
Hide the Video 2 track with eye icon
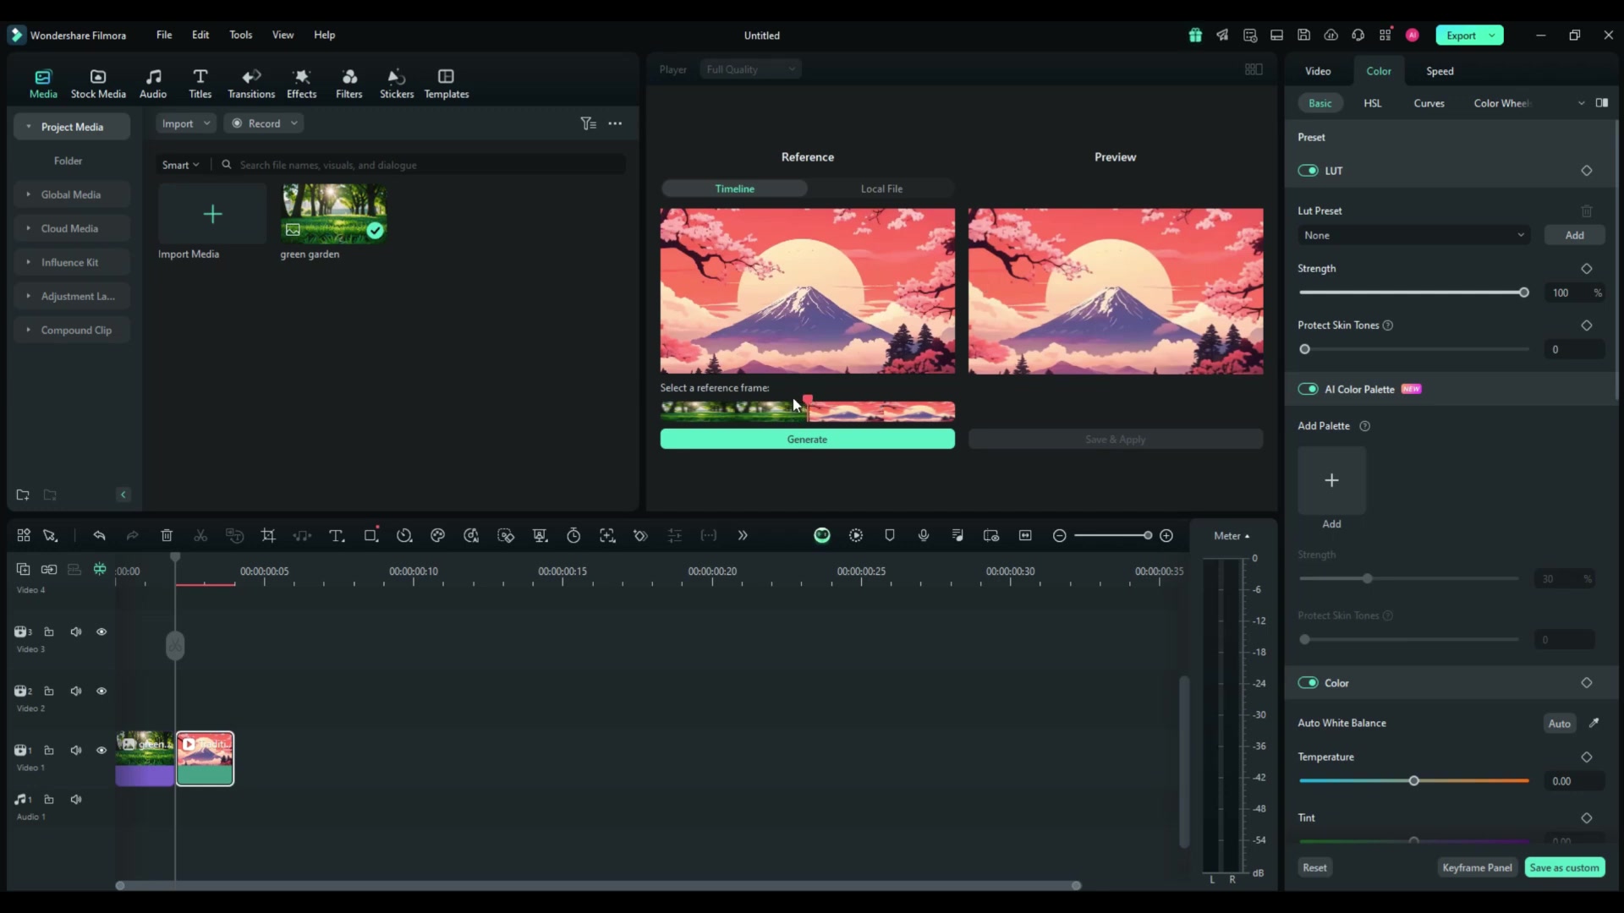coord(101,692)
